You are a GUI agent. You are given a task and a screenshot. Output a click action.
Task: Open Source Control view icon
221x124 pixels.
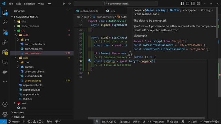coord(5,32)
